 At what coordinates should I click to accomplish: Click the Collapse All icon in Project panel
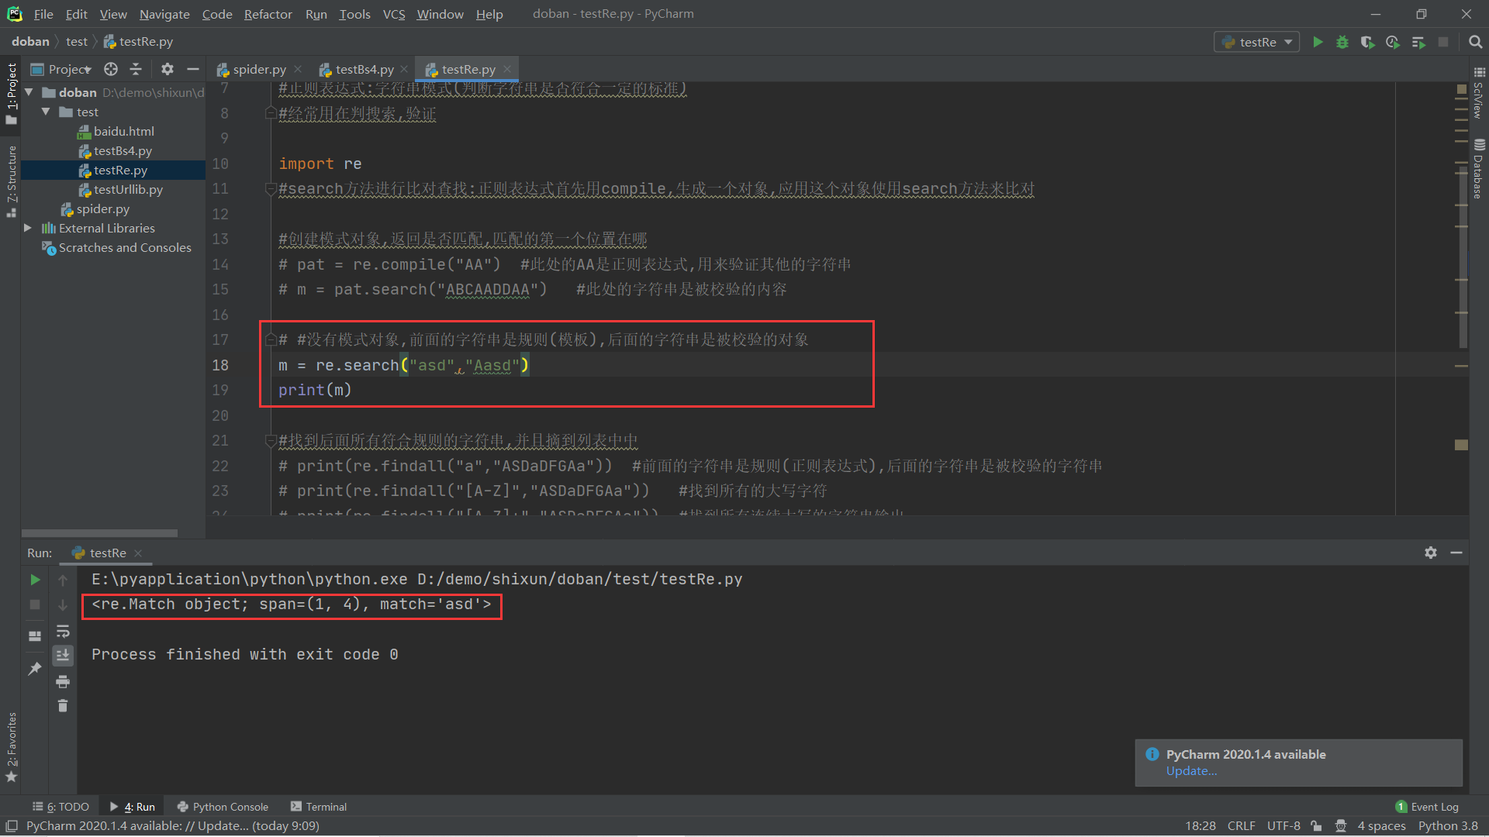pos(136,70)
